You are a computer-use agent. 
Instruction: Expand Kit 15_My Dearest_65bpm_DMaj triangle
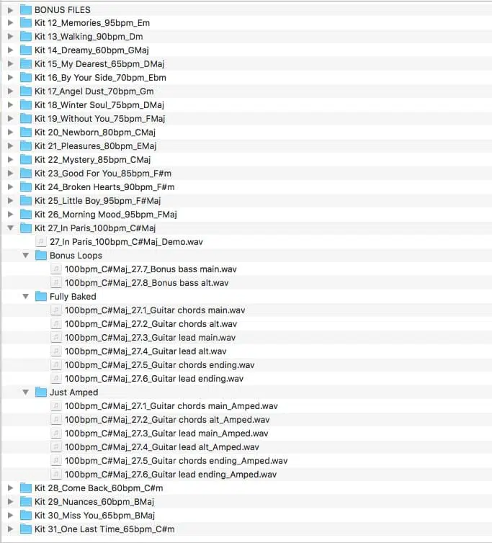pyautogui.click(x=10, y=64)
